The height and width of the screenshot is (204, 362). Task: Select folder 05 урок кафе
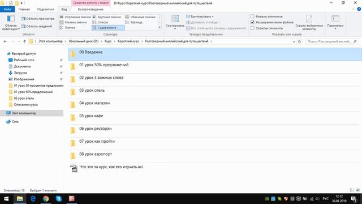click(x=215, y=118)
